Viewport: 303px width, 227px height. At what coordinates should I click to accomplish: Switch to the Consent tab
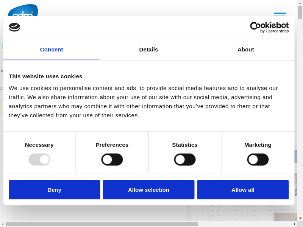[x=52, y=50]
